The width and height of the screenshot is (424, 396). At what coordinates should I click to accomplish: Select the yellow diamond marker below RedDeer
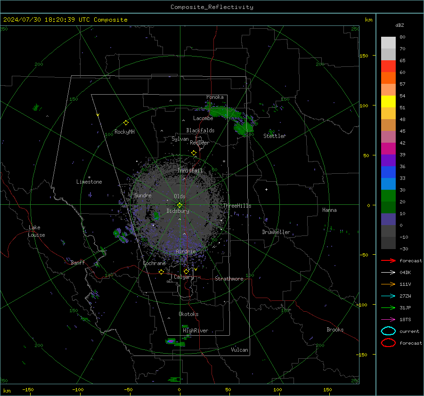coord(194,153)
